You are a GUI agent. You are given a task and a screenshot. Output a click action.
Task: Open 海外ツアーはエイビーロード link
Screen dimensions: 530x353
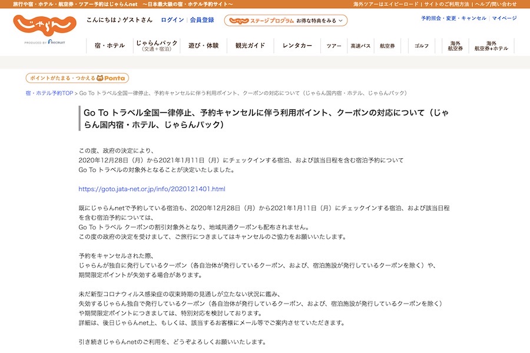(386, 4)
